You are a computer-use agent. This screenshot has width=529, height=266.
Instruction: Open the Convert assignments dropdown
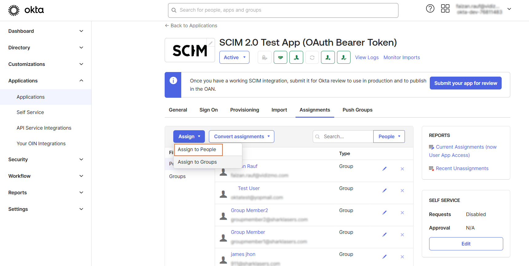coord(241,137)
